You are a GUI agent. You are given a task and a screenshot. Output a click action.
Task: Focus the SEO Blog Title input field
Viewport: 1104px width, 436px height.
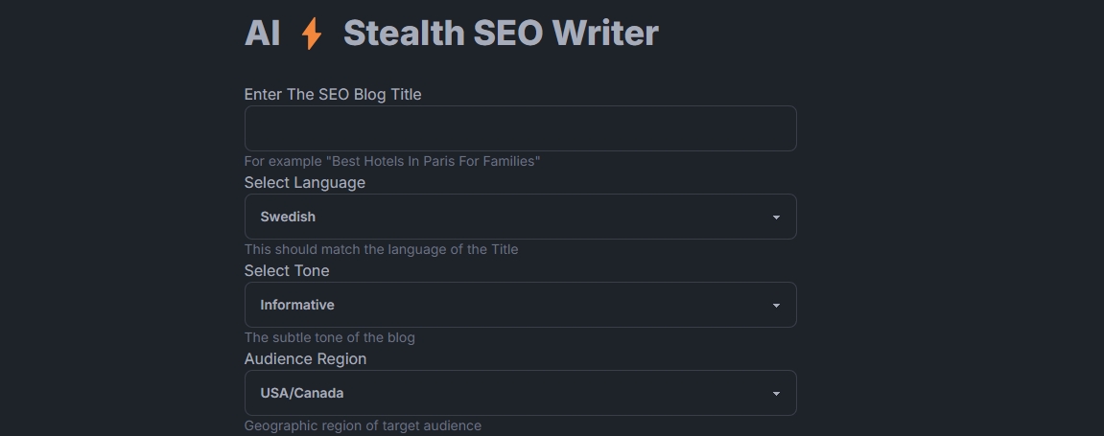tap(520, 128)
